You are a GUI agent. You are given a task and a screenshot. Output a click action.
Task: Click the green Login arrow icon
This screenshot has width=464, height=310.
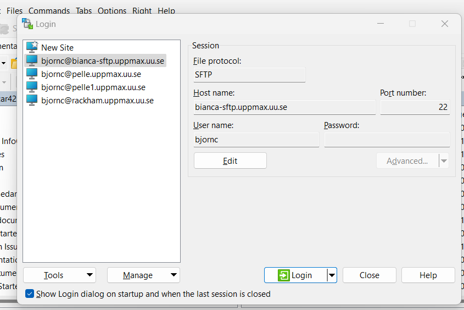click(283, 275)
